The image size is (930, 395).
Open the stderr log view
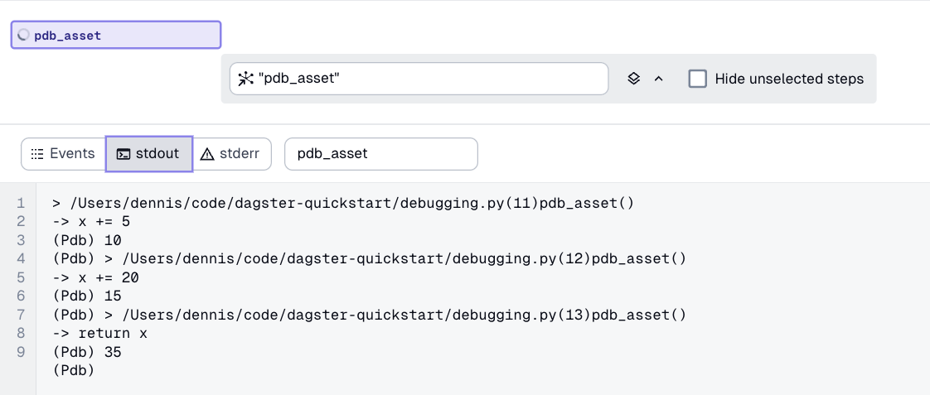point(232,154)
